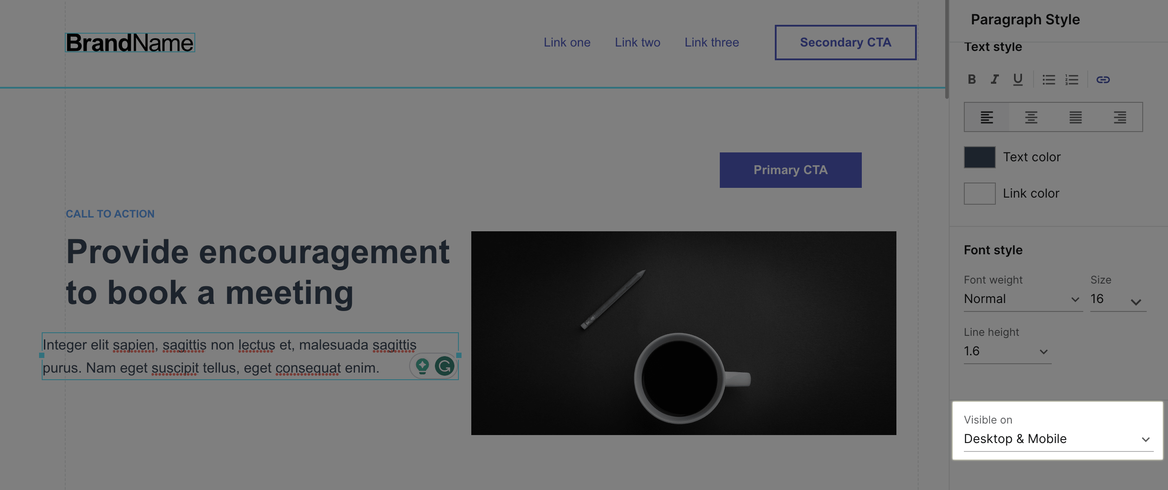Open the Link color swatch
1168x490 pixels.
coord(979,193)
